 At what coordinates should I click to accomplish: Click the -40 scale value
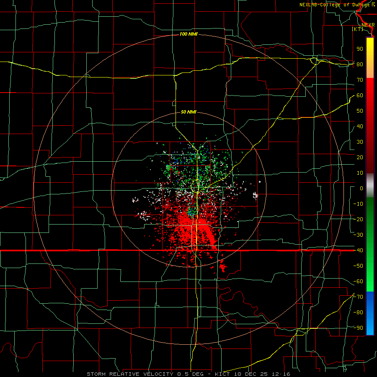click(358, 250)
